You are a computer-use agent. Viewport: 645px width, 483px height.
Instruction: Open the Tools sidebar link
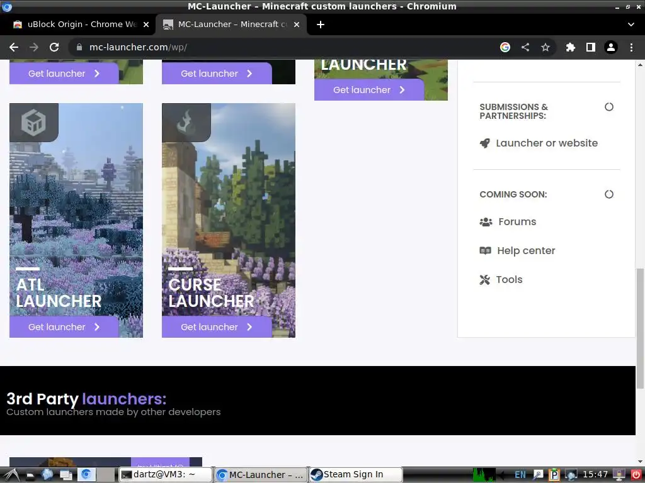(509, 280)
